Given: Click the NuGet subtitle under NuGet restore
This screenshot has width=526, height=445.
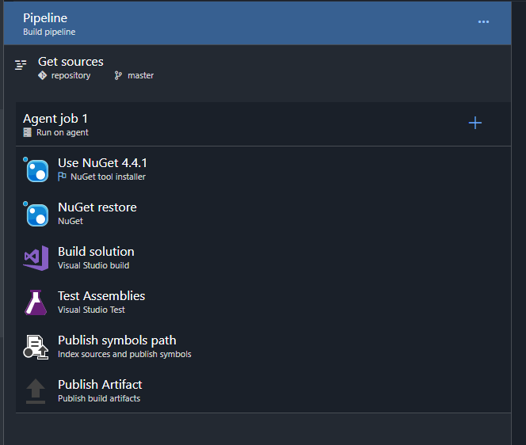Looking at the screenshot, I should (71, 221).
